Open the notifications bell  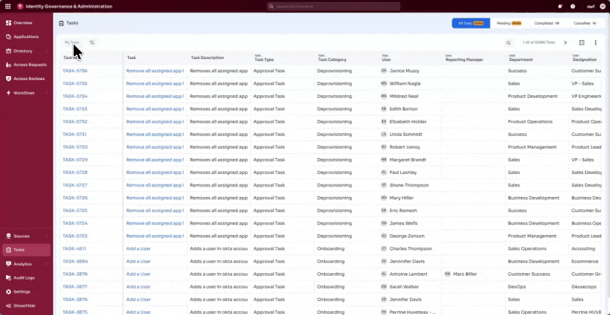560,6
